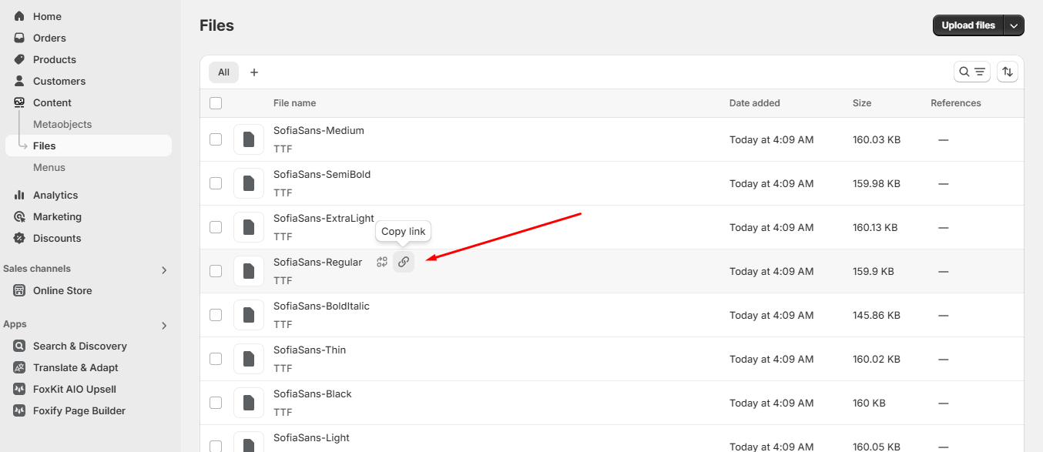The image size is (1043, 452).
Task: Click the Discounts badge icon
Action: (19, 238)
